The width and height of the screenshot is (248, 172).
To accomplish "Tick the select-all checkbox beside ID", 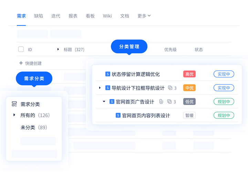I will point(21,49).
